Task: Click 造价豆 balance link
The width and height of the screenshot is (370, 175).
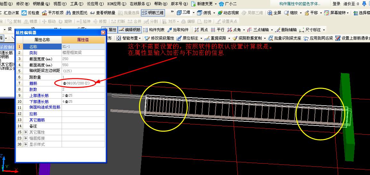Action: click(x=351, y=4)
